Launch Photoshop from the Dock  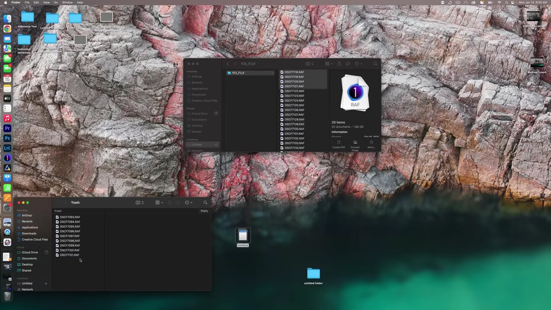[7, 138]
